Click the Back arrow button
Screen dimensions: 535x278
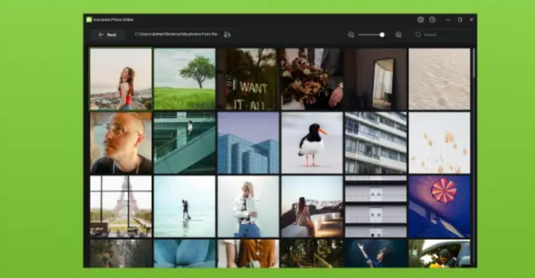tap(108, 34)
